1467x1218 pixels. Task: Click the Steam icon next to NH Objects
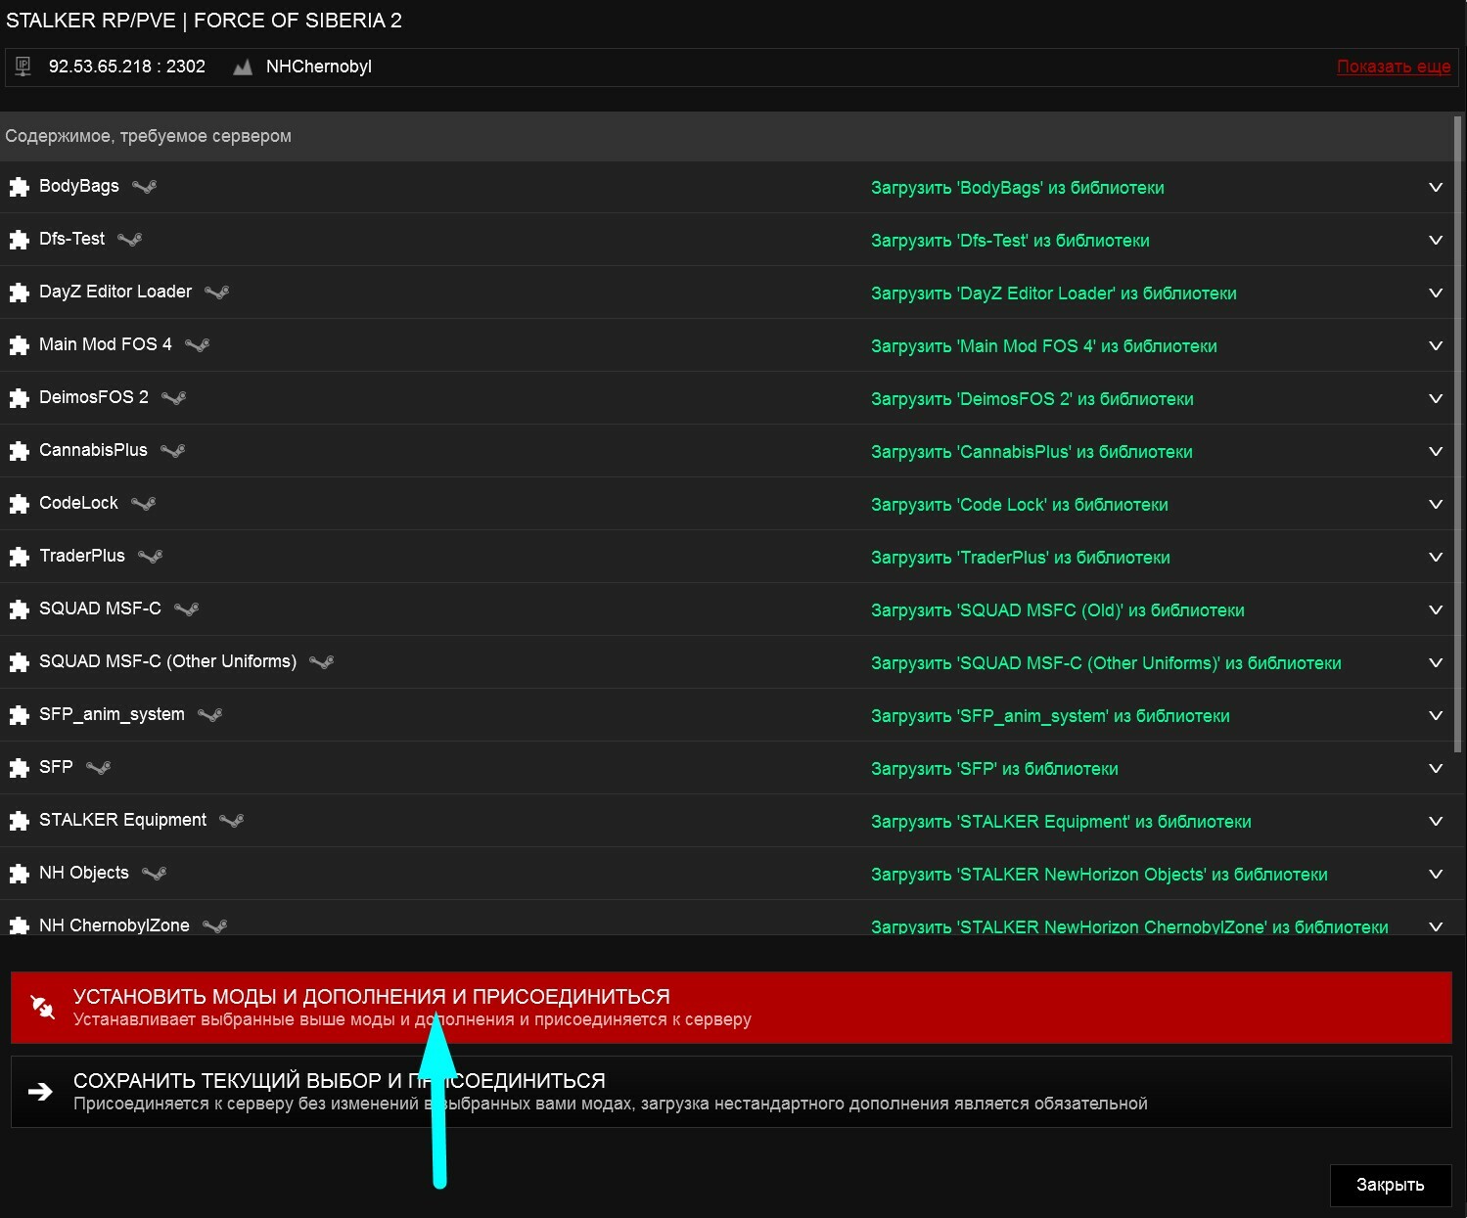tap(155, 874)
